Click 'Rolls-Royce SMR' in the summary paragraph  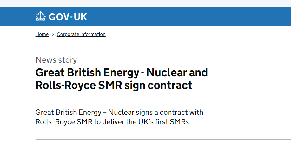tap(64, 122)
